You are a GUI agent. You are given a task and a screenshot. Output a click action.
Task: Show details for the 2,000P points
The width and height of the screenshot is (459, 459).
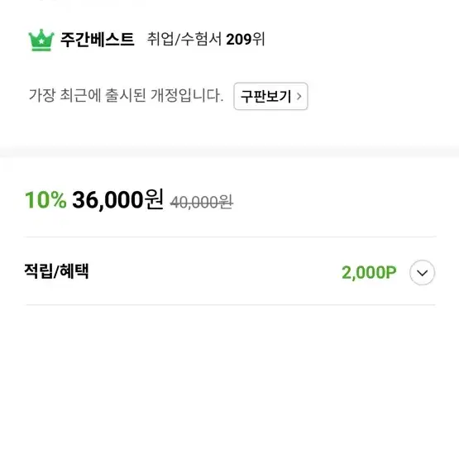(x=369, y=273)
